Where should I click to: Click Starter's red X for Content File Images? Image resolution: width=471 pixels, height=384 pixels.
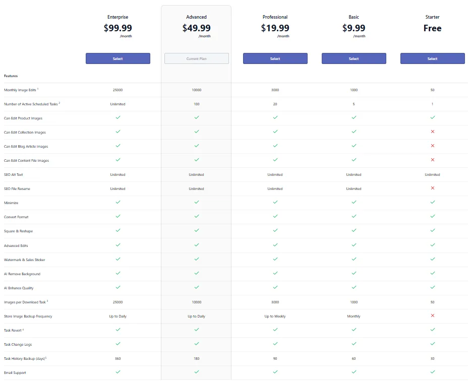(x=433, y=160)
